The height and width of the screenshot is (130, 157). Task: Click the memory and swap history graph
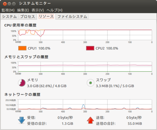click(85, 67)
